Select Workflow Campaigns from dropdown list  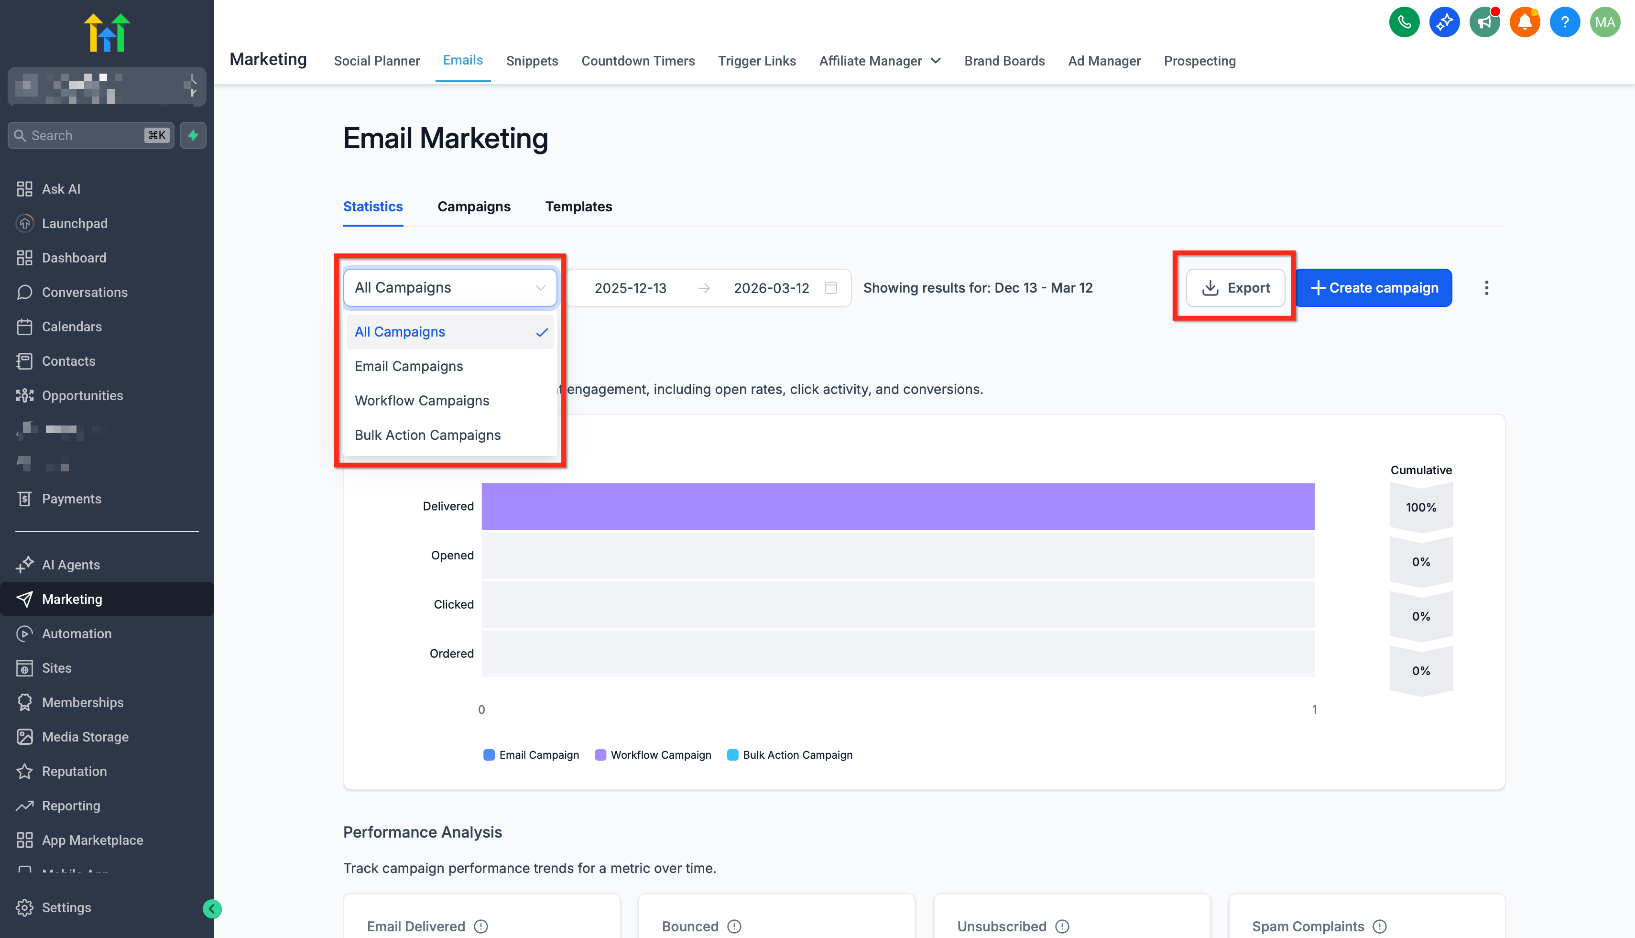[x=422, y=401]
